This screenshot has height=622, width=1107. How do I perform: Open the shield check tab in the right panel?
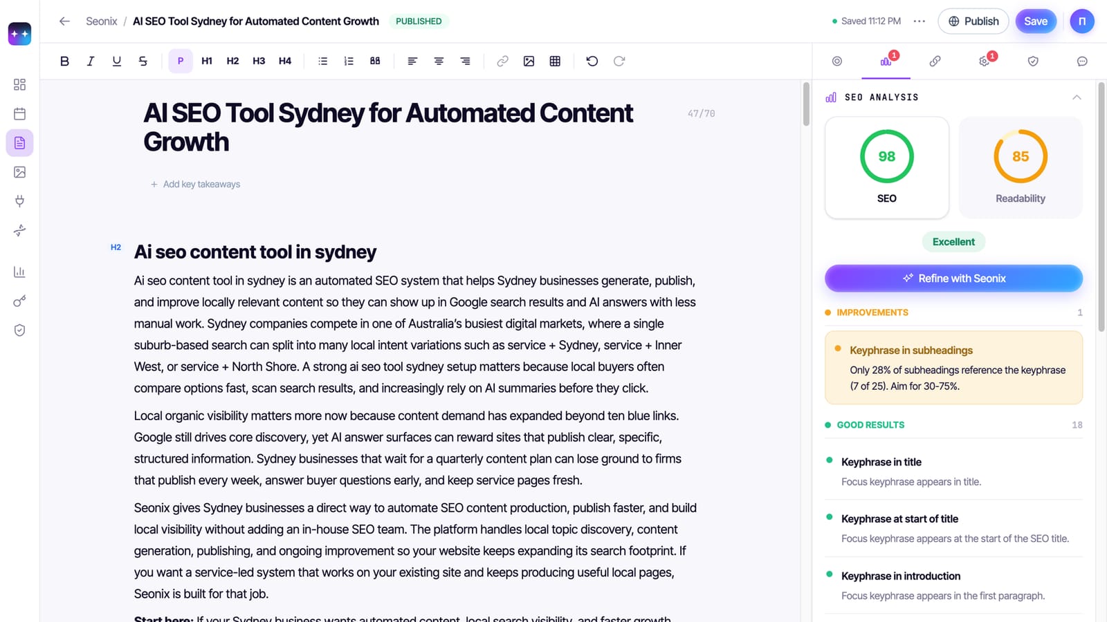point(1033,61)
